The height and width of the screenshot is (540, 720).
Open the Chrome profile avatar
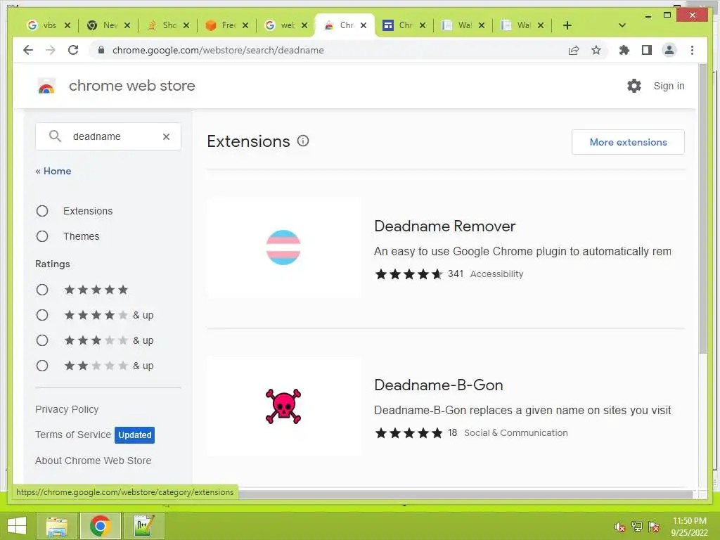click(669, 50)
